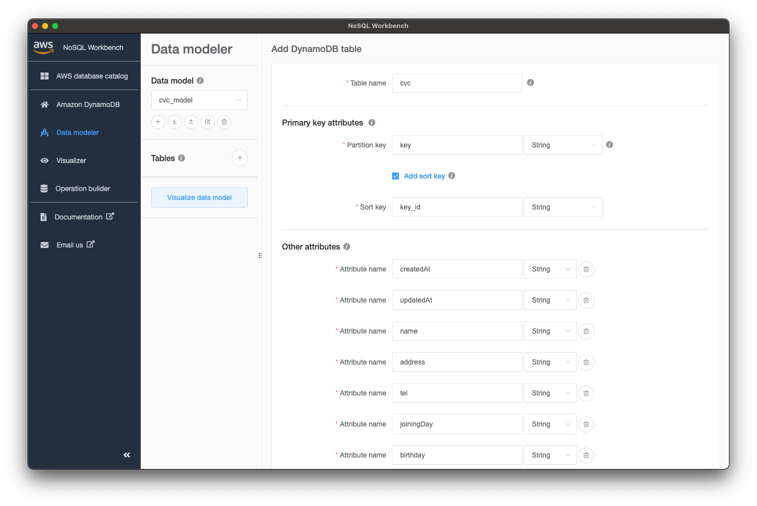Open the updatedAt type dropdown
Viewport: 757px width, 506px height.
(550, 300)
